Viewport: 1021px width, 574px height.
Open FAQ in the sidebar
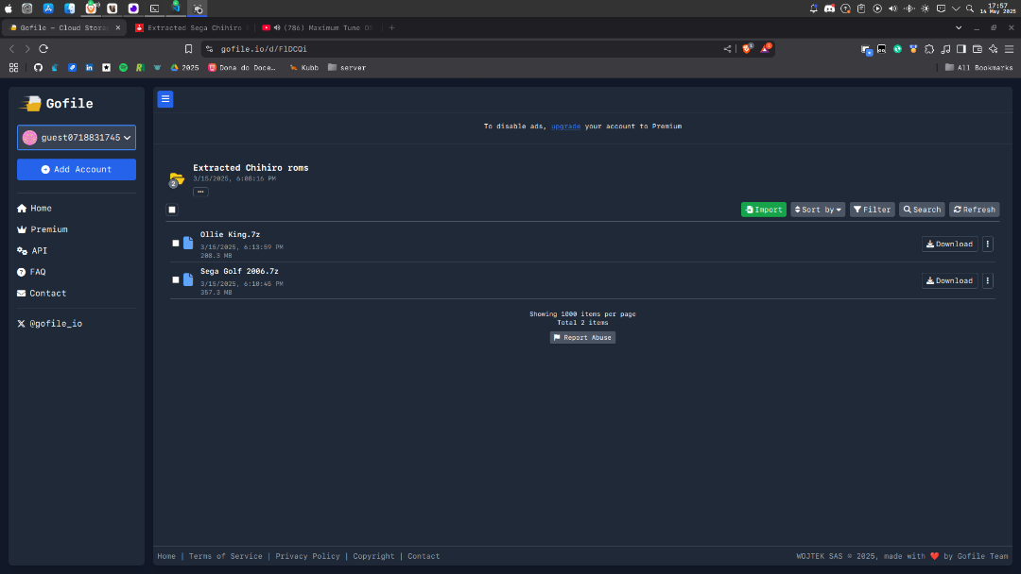[x=31, y=273]
